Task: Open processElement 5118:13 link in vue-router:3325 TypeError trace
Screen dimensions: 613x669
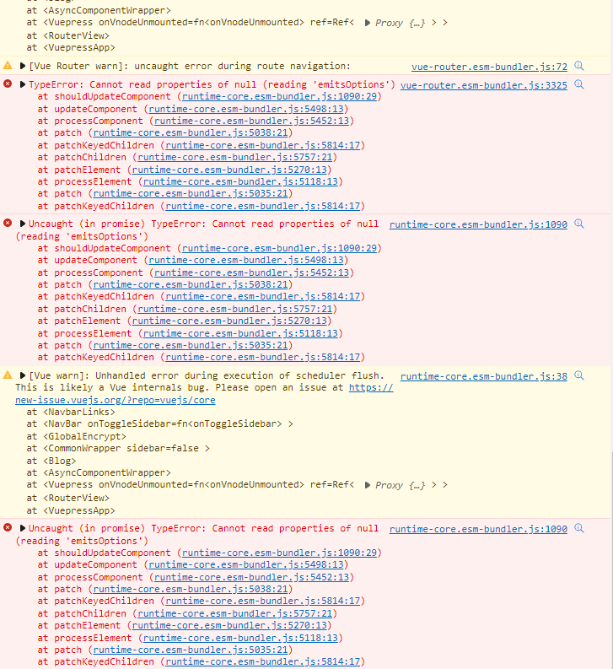Action: (x=240, y=181)
